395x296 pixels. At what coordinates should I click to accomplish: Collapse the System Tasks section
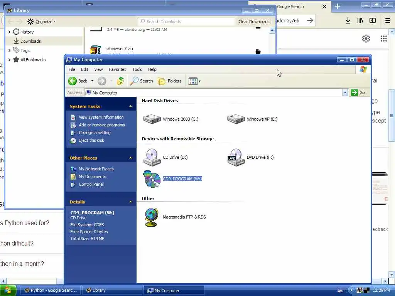coord(130,106)
